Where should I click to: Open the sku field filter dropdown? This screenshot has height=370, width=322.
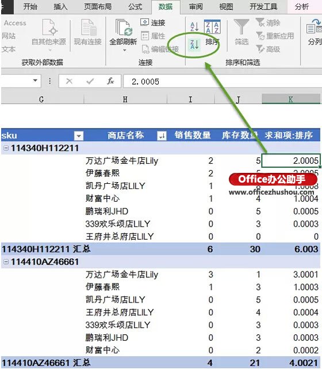[x=79, y=135]
